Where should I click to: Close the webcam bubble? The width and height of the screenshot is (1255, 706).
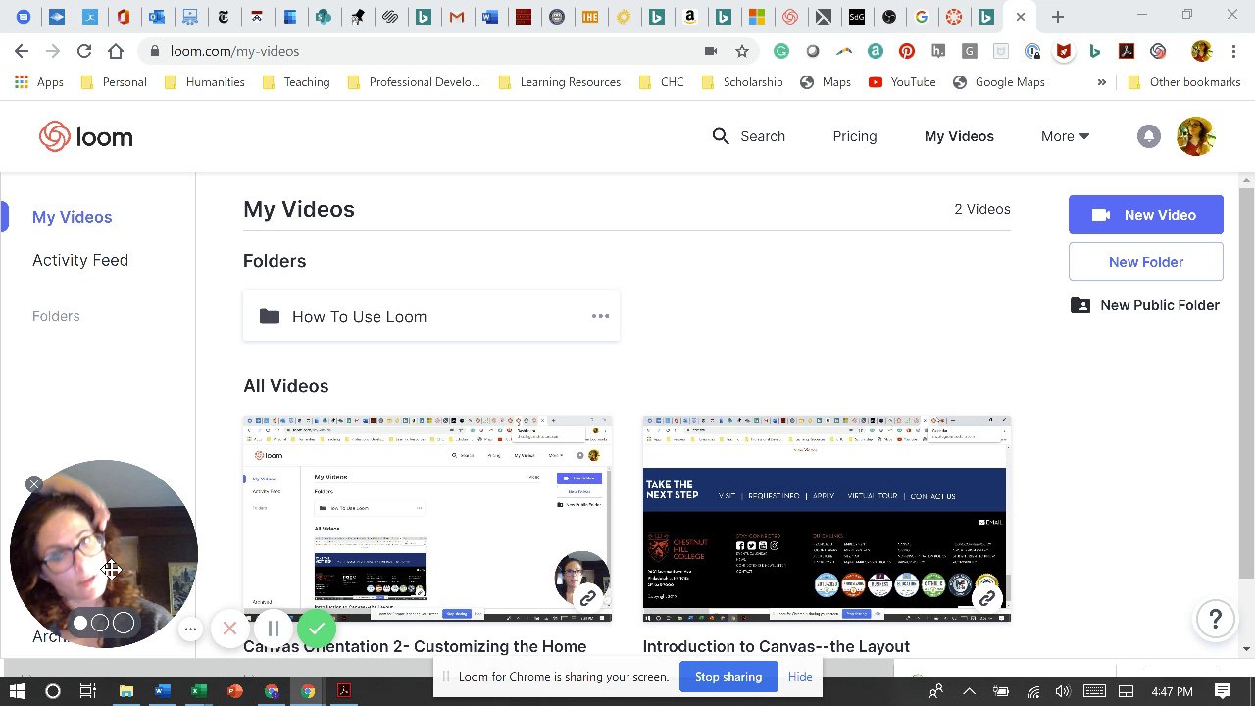tap(34, 484)
